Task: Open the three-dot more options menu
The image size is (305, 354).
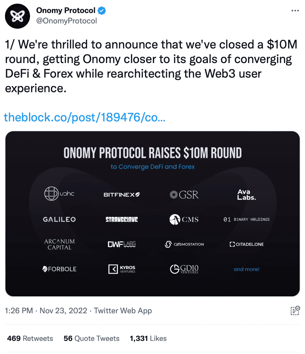Action: point(295,10)
